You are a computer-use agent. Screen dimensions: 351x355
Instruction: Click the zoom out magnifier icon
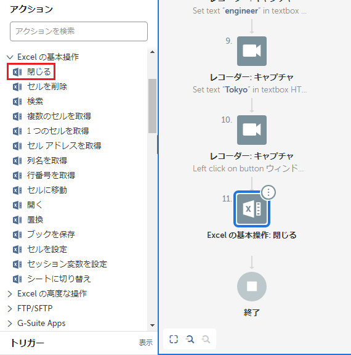coord(206,339)
